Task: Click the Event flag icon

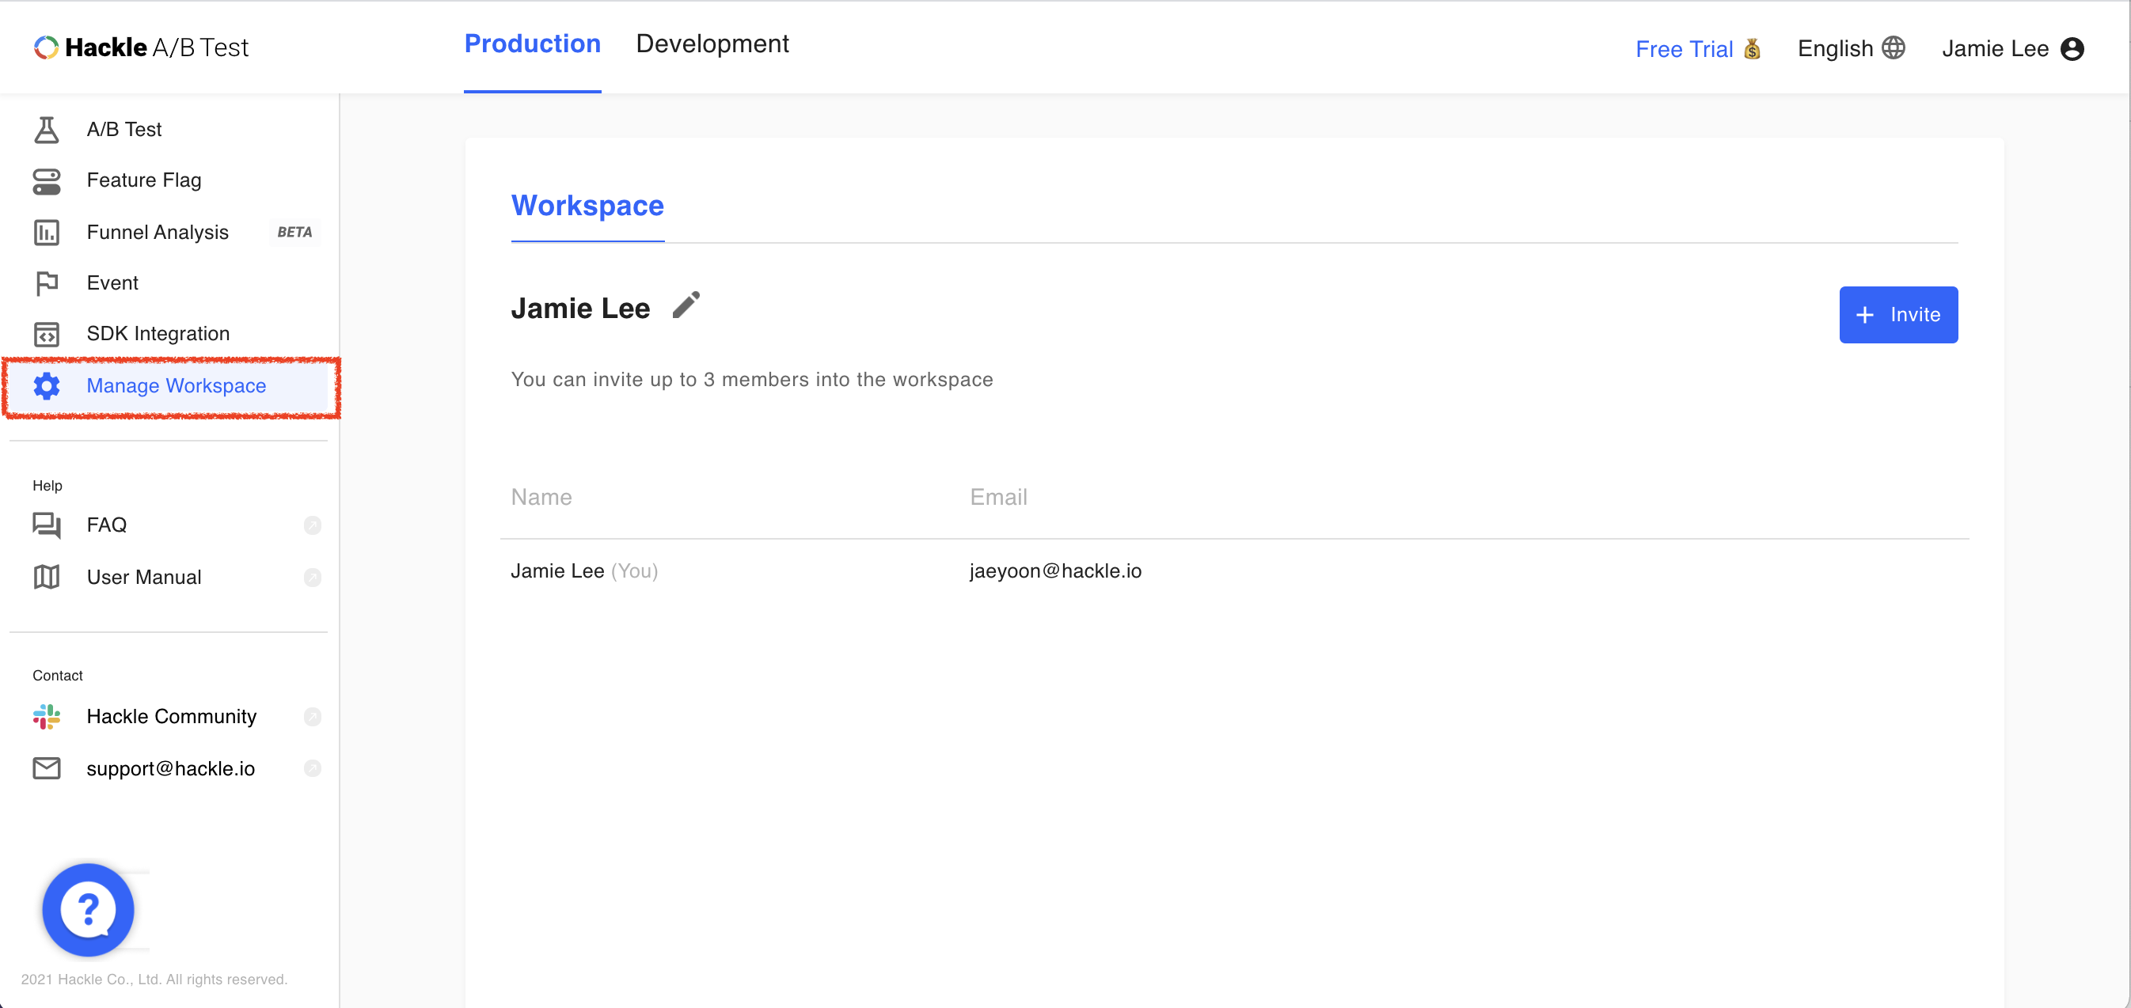Action: pos(47,283)
